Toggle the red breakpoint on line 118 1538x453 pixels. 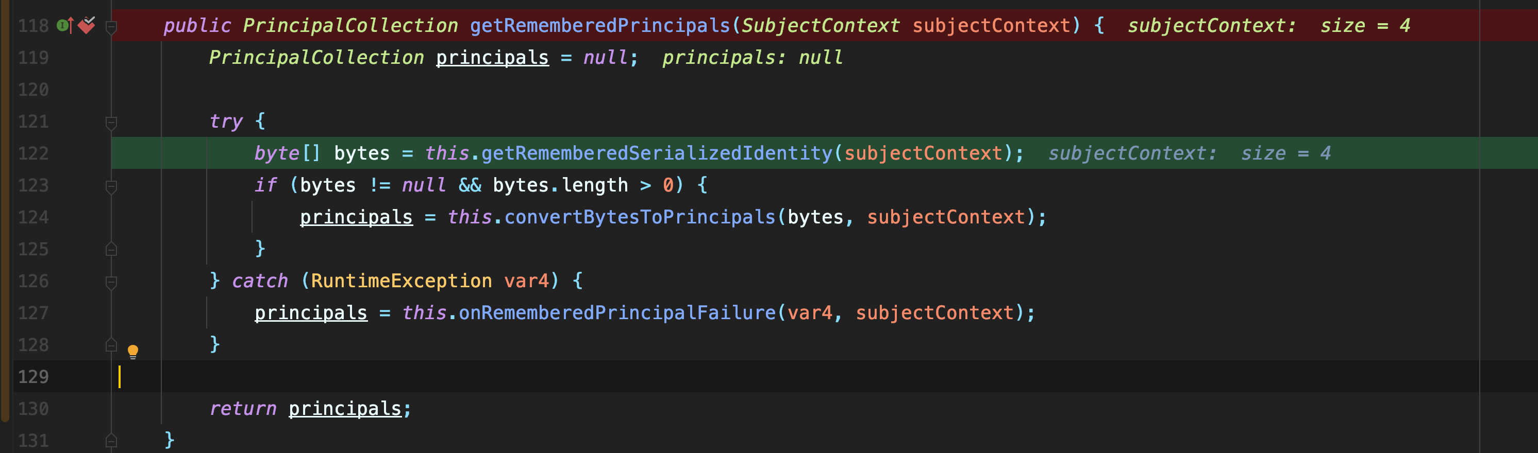(87, 25)
